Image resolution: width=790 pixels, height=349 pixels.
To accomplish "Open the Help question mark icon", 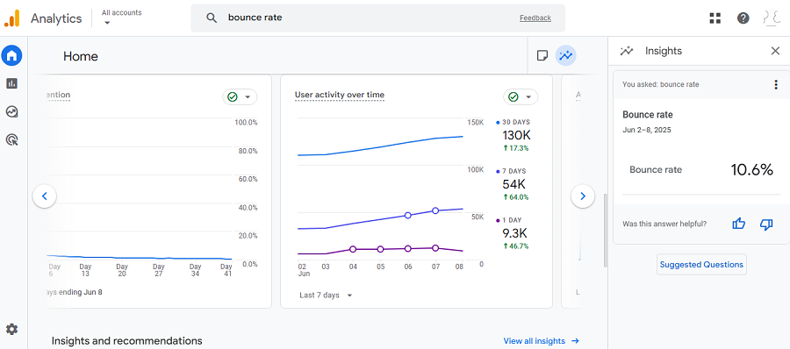I will [743, 18].
